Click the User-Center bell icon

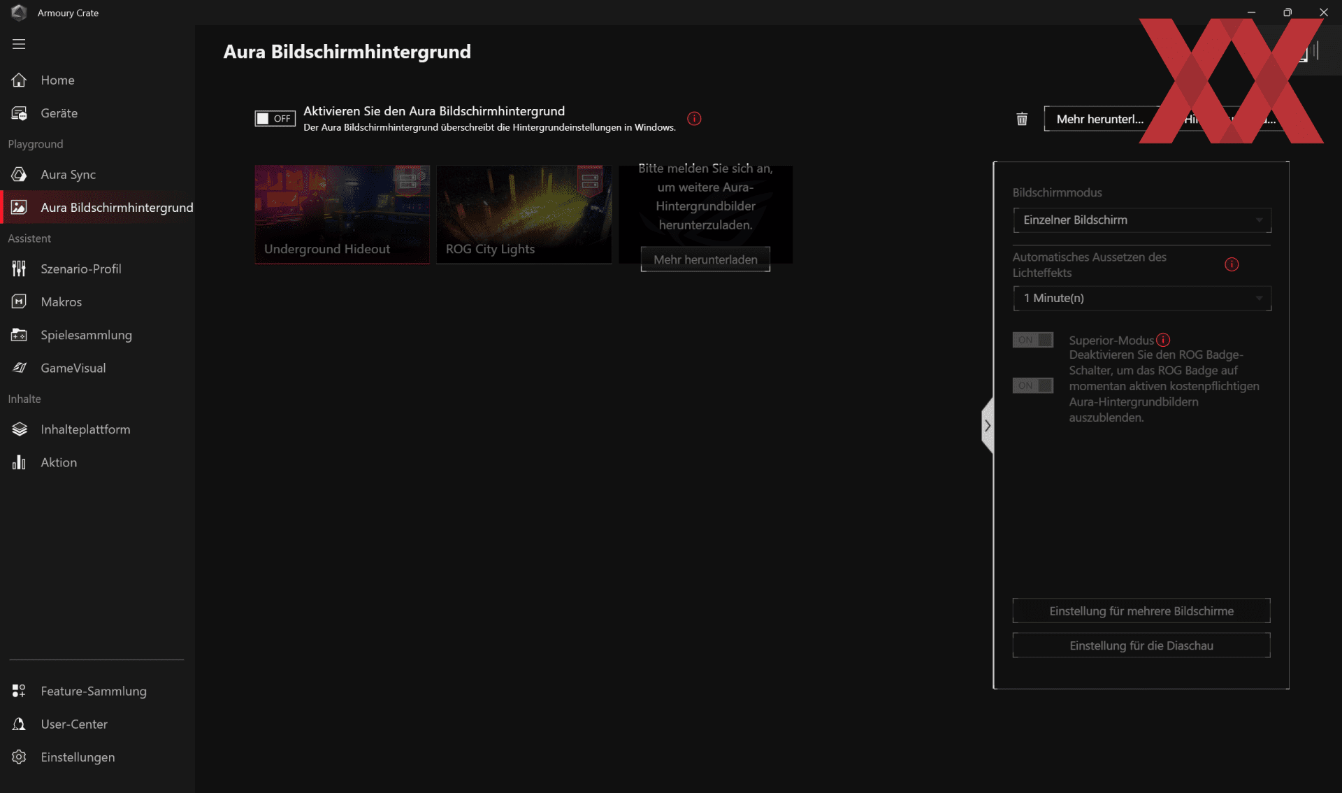pos(19,724)
